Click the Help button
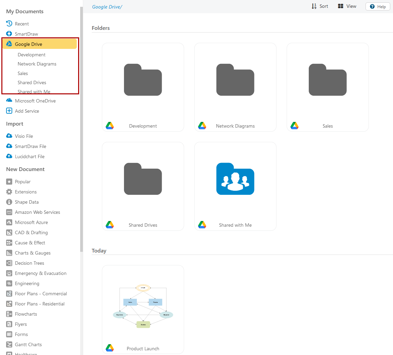 (377, 6)
